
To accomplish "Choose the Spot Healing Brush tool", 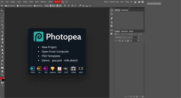I will tap(2, 32).
